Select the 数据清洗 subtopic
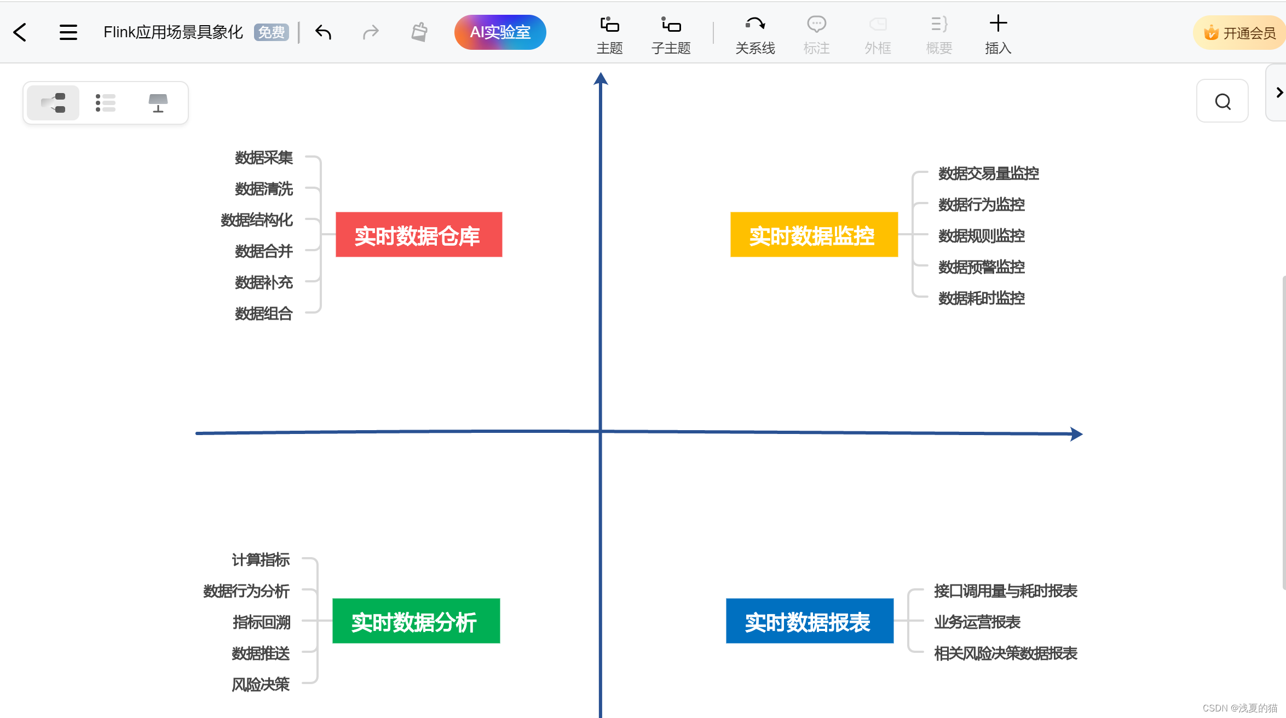The image size is (1286, 718). point(264,189)
